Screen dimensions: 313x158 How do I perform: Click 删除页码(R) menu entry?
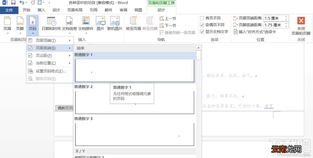tap(50, 79)
